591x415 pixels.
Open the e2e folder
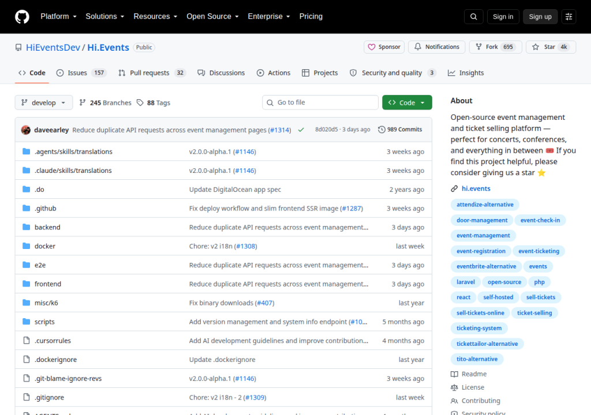[x=40, y=265]
